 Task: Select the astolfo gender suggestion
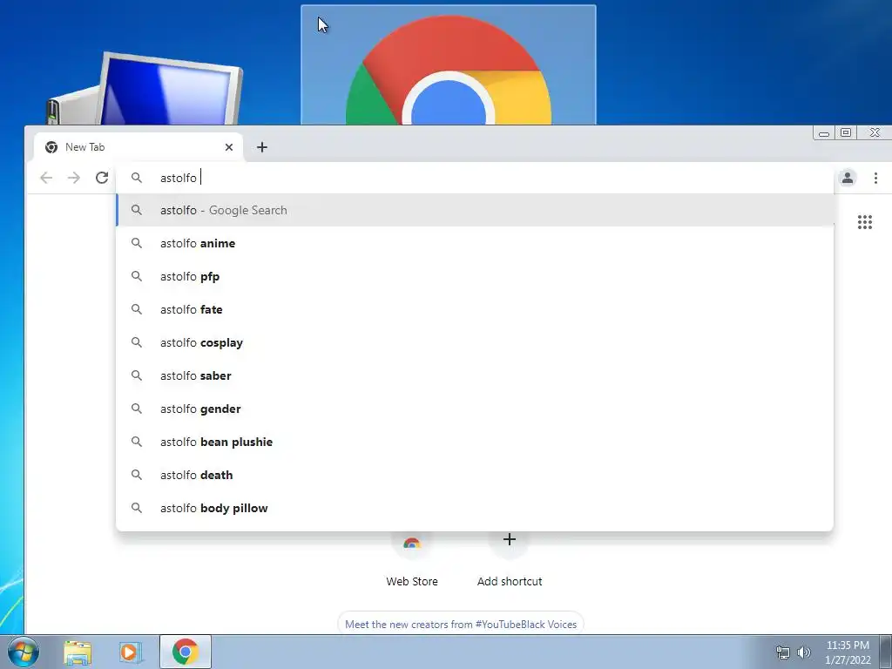pos(475,409)
